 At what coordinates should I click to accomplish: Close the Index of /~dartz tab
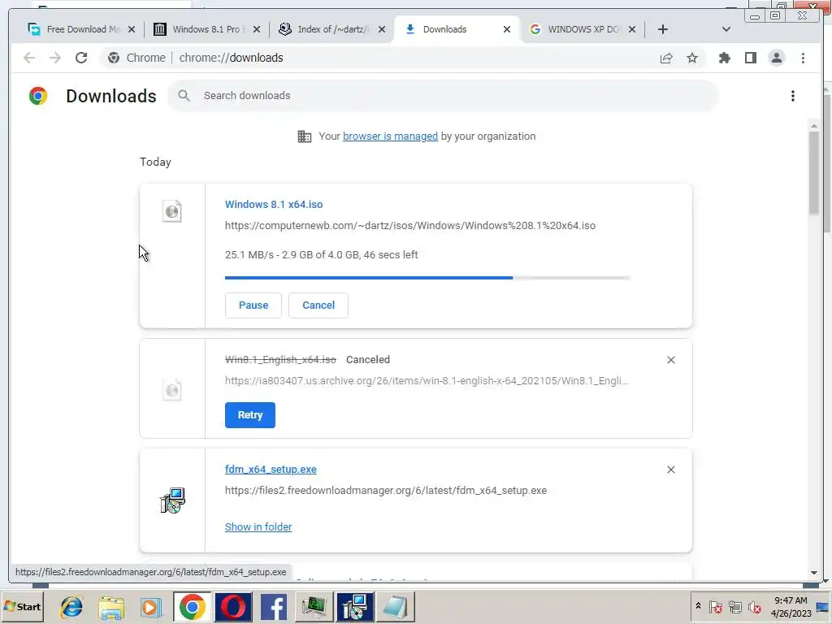coord(382,29)
